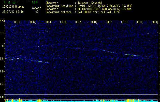The height and width of the screenshot is (102, 160).
Task: Click time marker 0019
Action: tap(139, 22)
